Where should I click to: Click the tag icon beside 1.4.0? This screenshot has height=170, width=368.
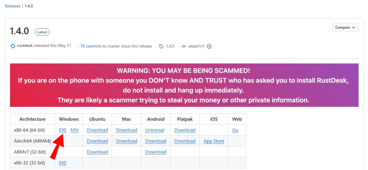tap(161, 46)
